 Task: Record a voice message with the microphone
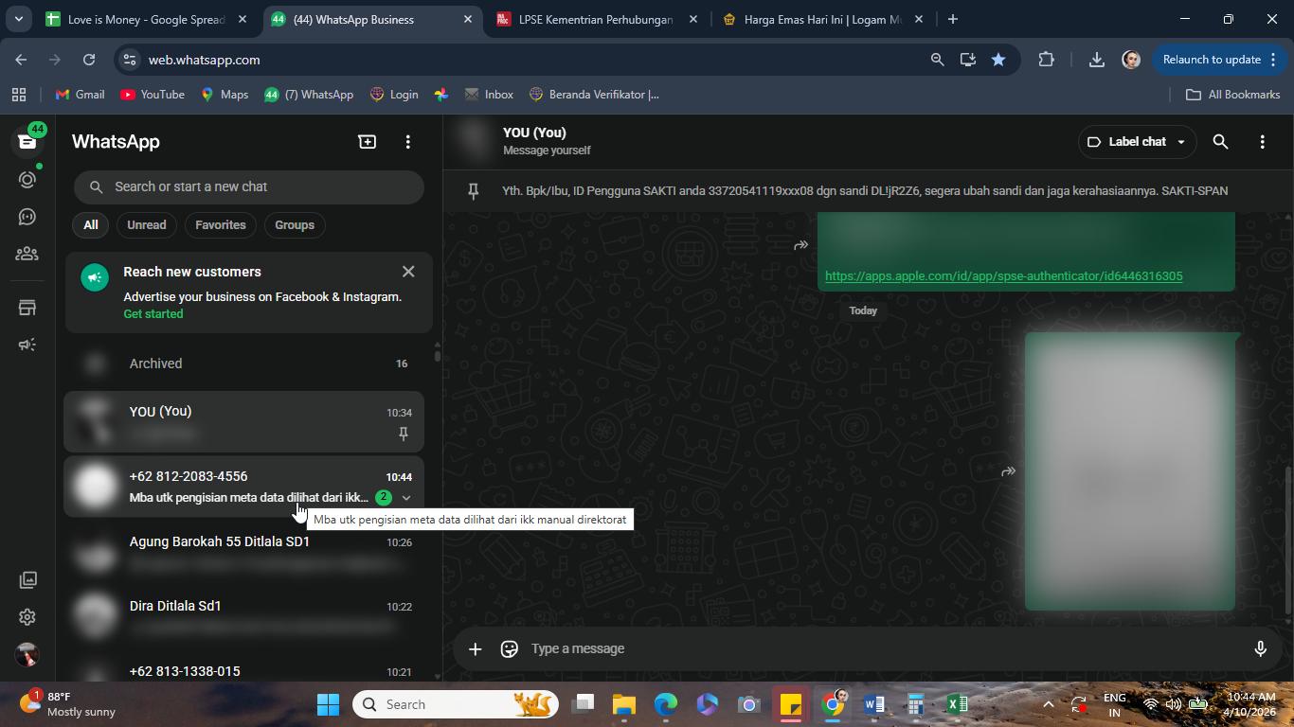[1260, 648]
